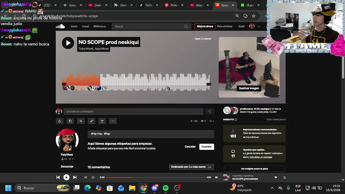
Task: Repost the track using the repost arrows icon
Action: [81, 121]
